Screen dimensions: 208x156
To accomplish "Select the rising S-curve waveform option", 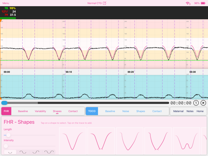I will (x=36, y=152).
